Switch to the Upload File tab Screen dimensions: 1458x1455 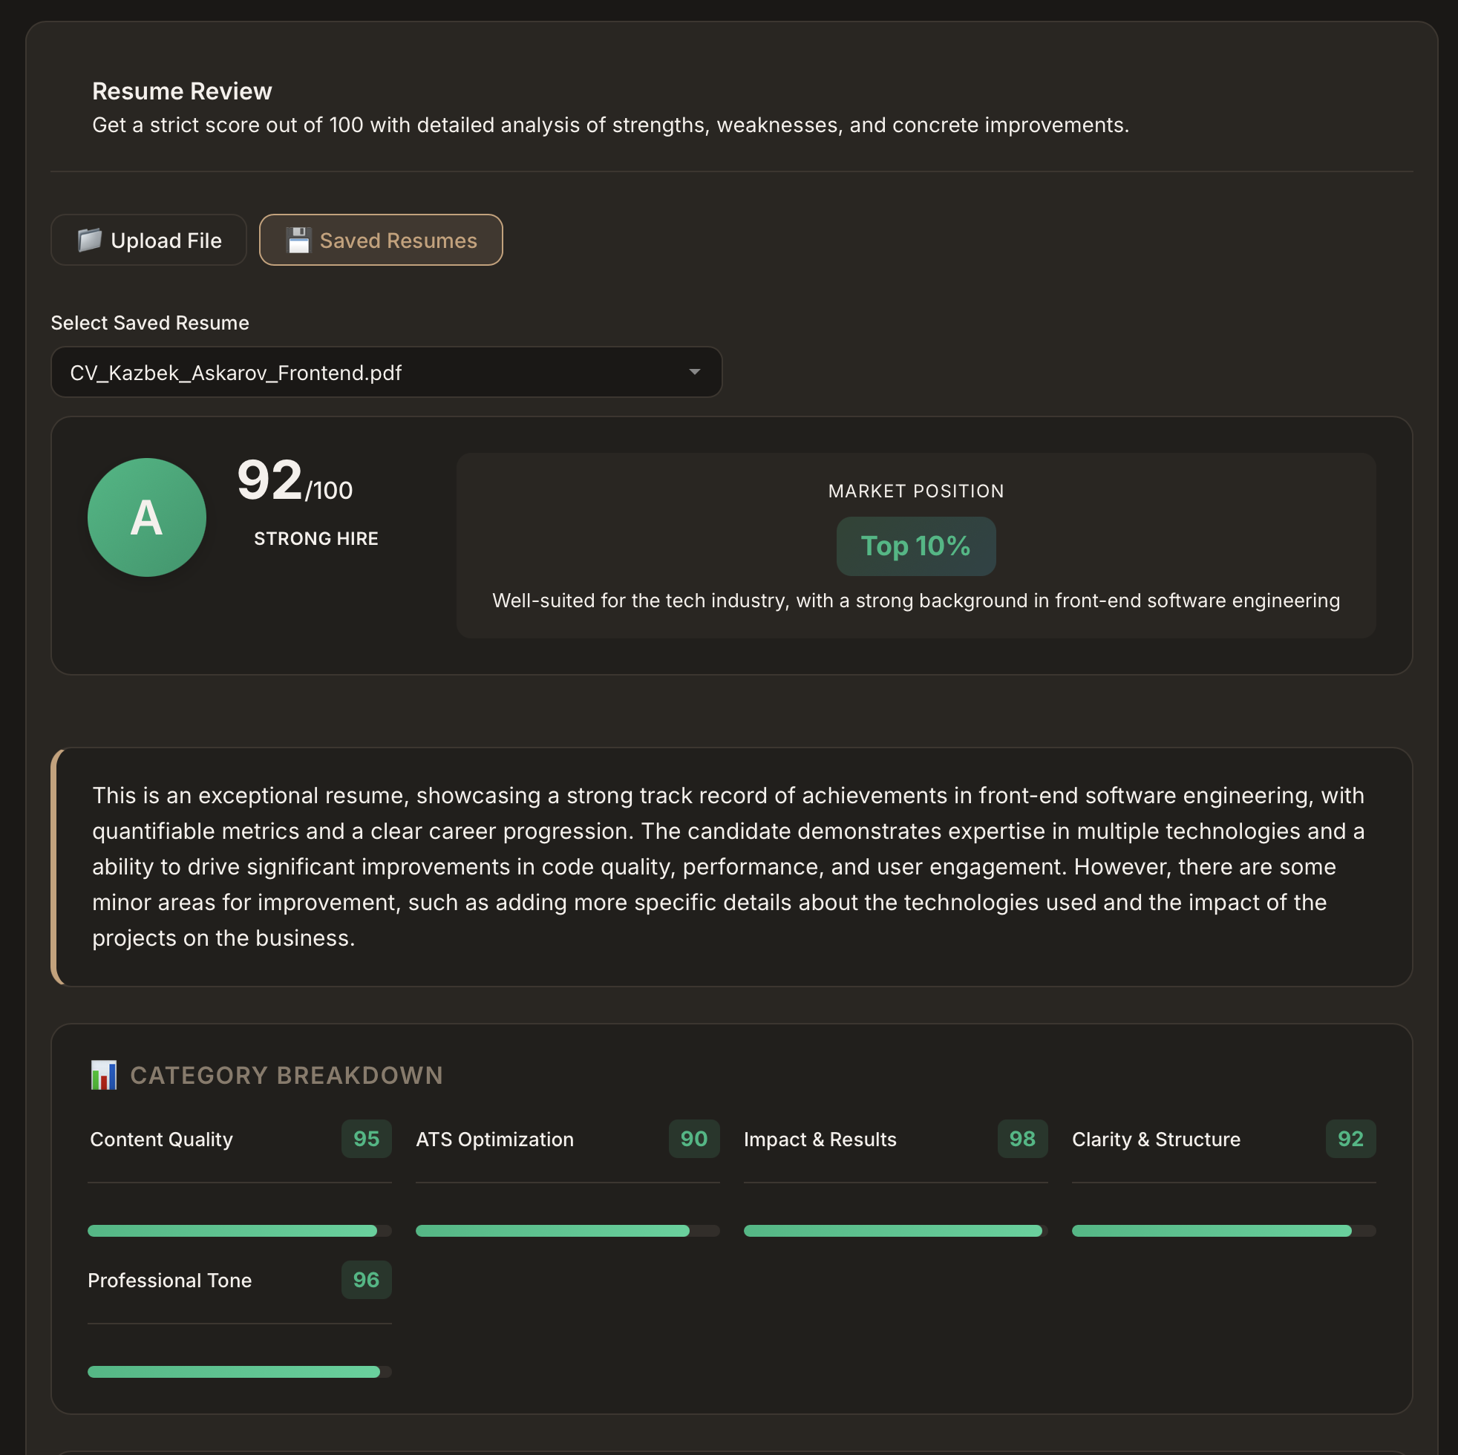(148, 240)
